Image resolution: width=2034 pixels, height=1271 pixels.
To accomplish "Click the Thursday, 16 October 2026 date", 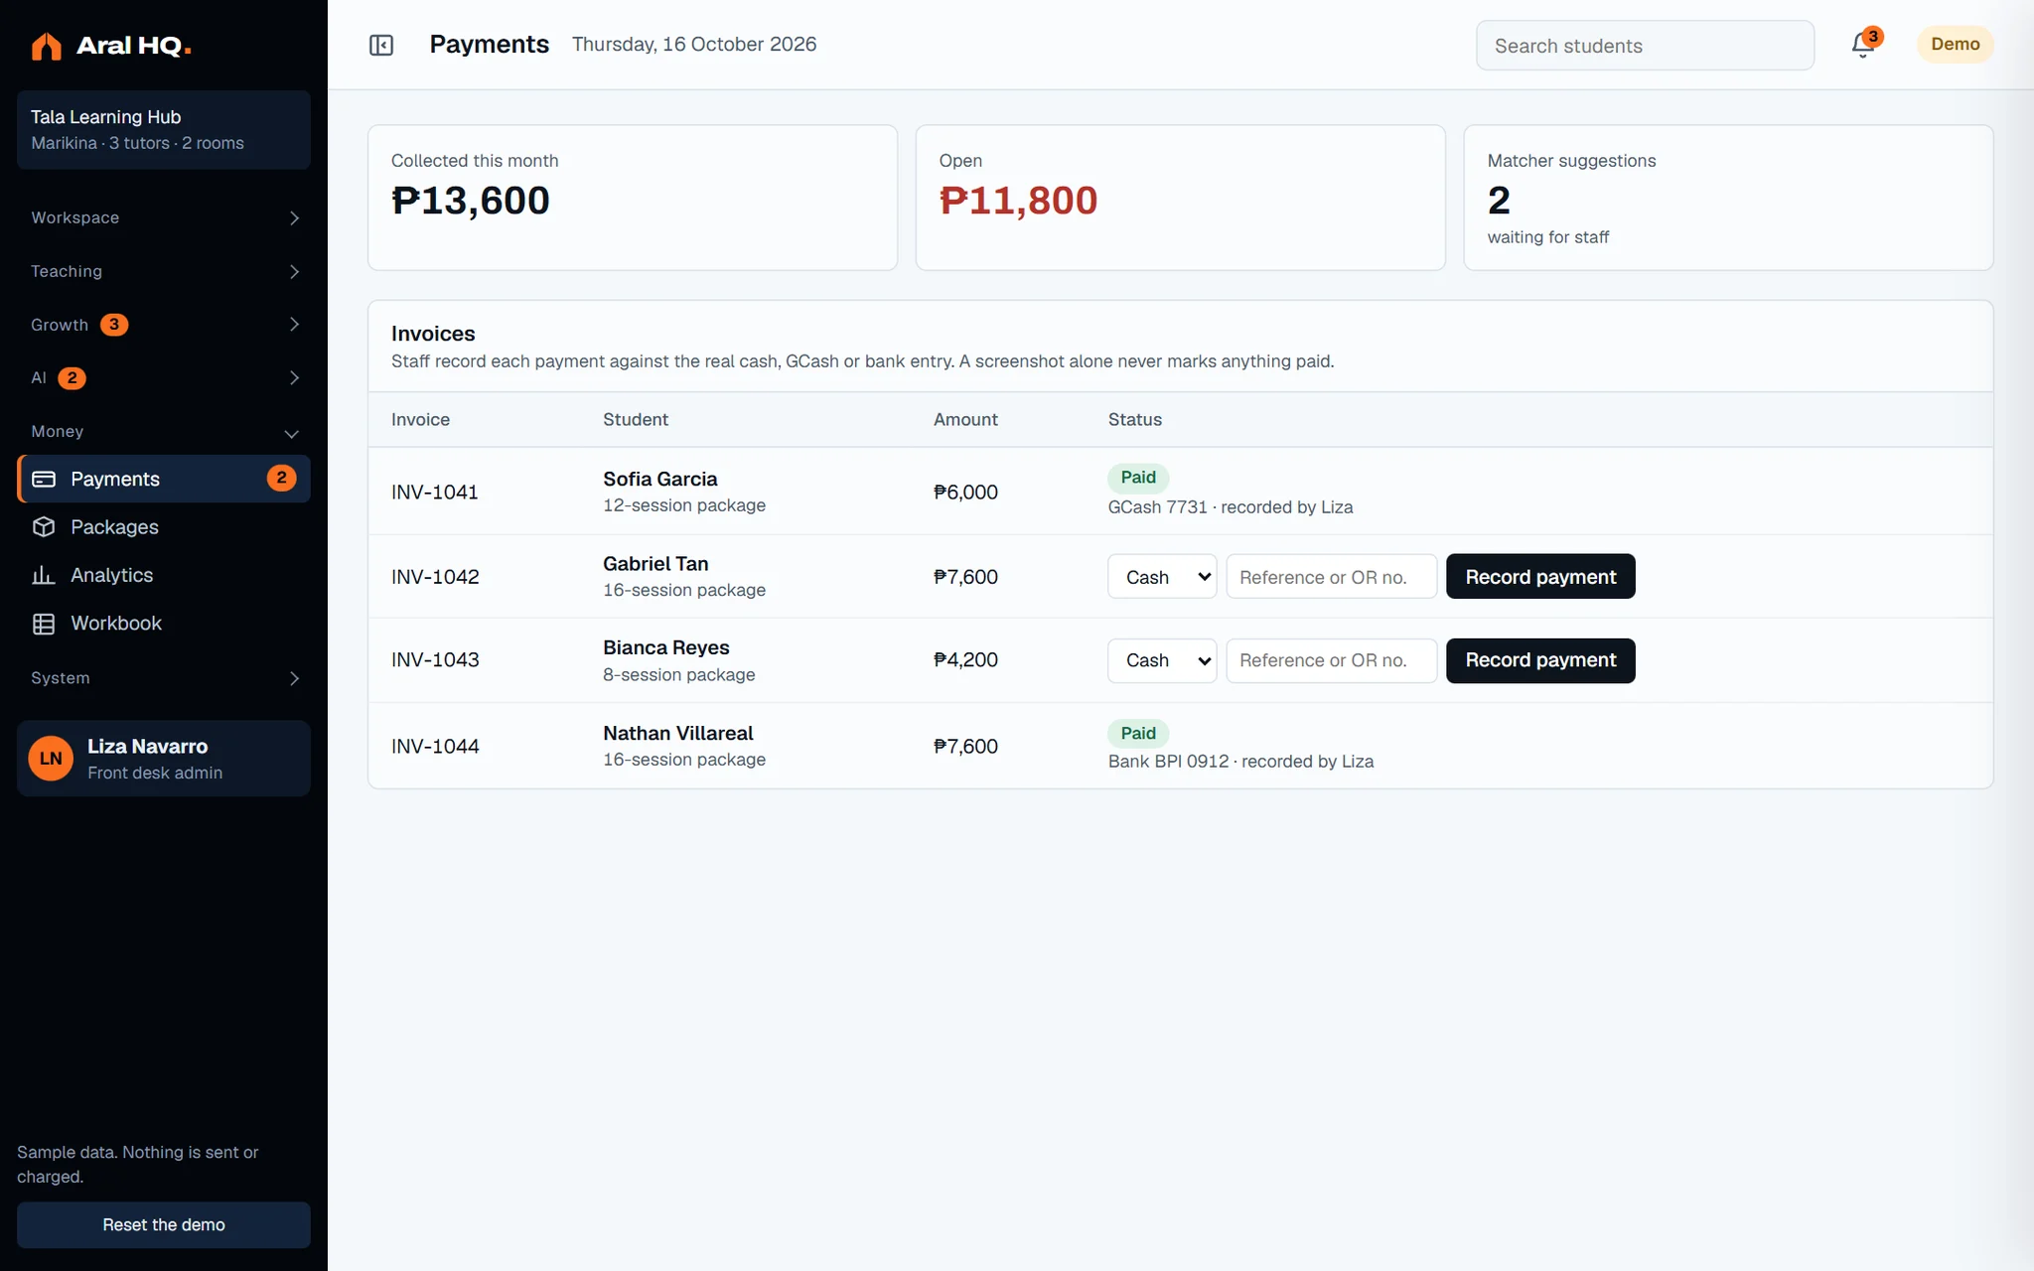I will 694,45.
